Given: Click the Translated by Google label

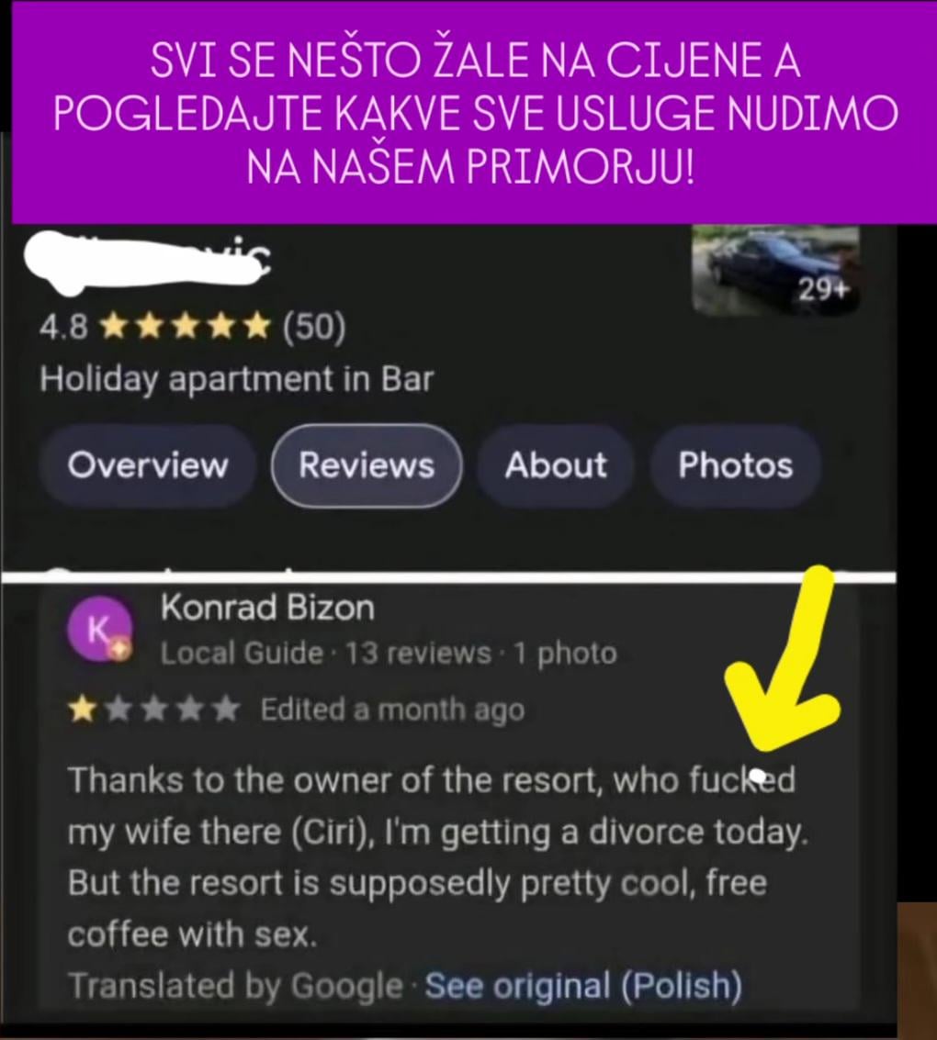Looking at the screenshot, I should point(235,986).
